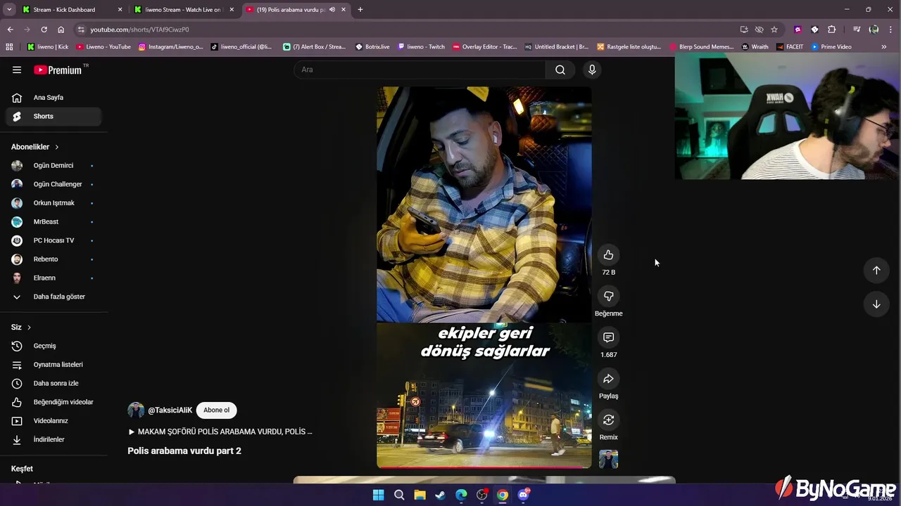
Task: Show more bookmarks chevron
Action: coord(884,47)
